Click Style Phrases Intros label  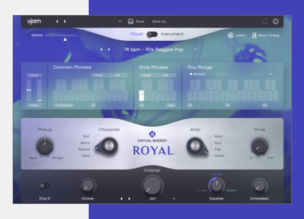click(x=147, y=75)
